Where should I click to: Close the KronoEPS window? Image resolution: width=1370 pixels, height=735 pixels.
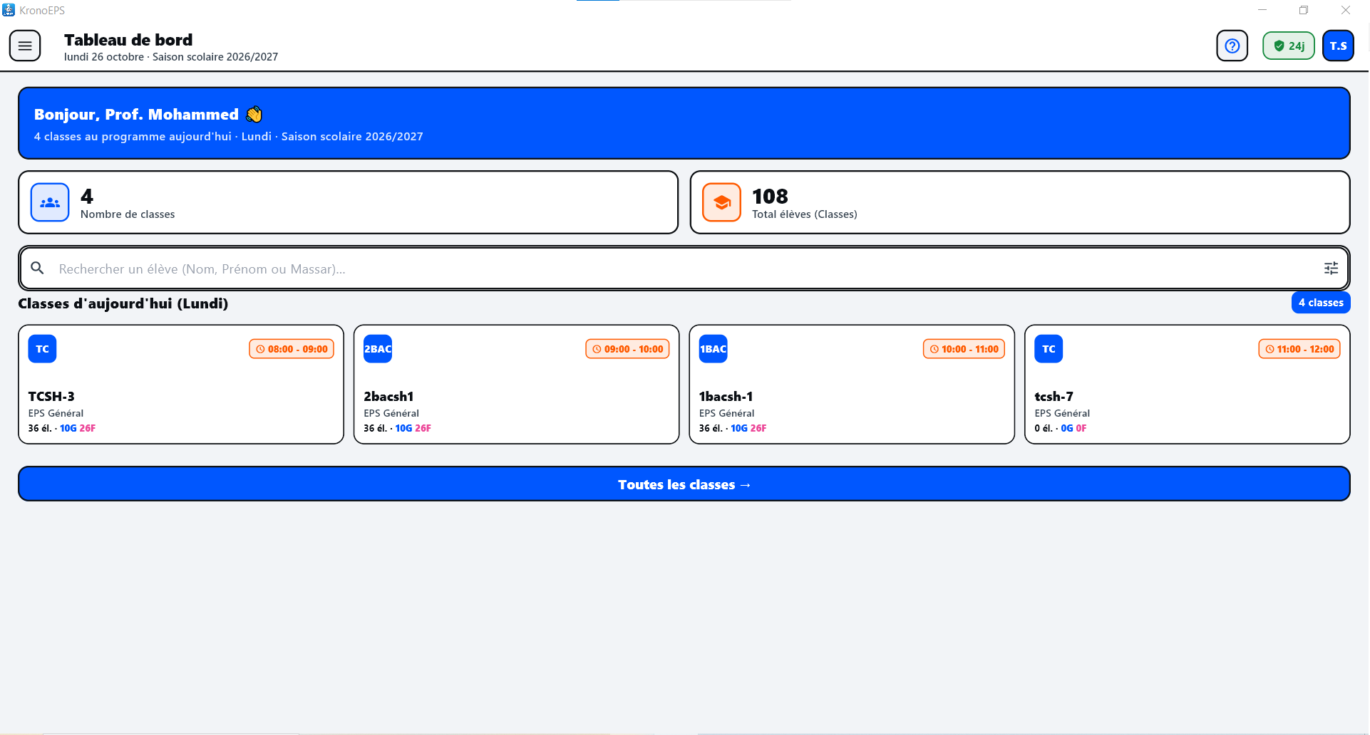(1345, 10)
